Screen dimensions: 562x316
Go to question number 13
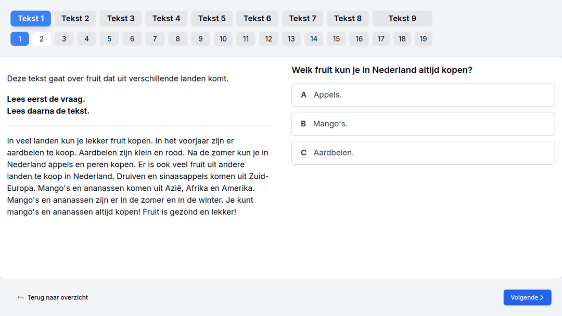point(291,39)
